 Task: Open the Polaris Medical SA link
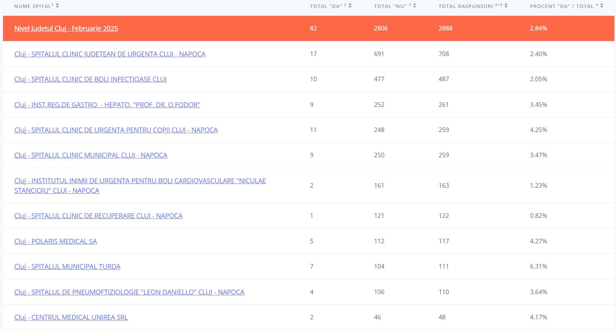(x=55, y=241)
